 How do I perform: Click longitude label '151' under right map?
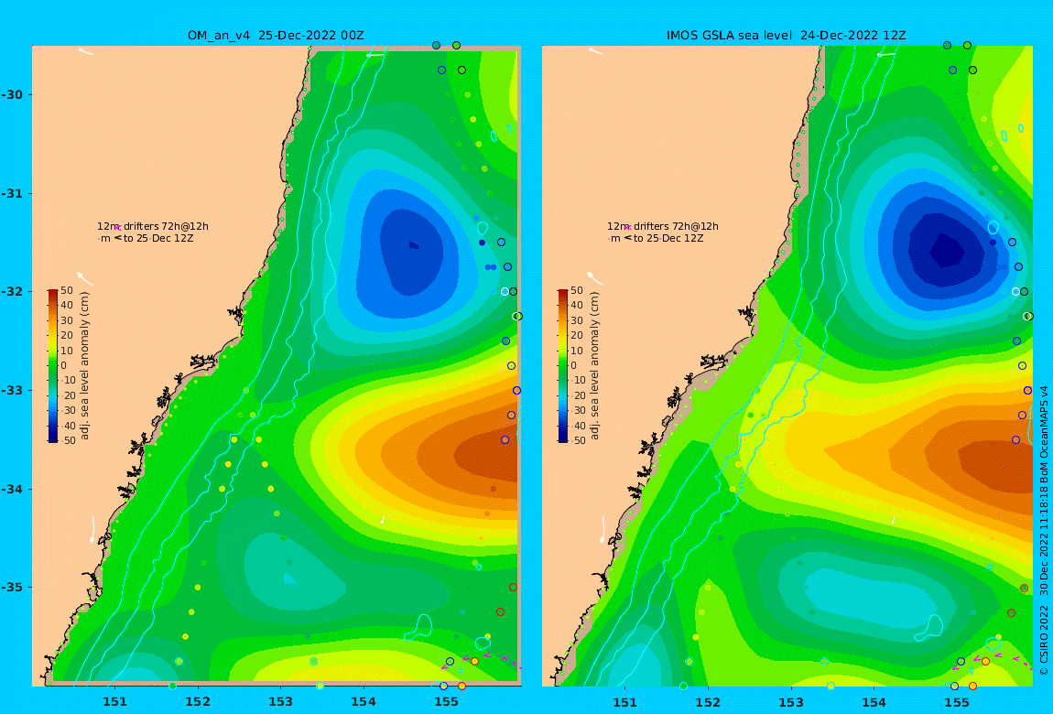point(624,702)
